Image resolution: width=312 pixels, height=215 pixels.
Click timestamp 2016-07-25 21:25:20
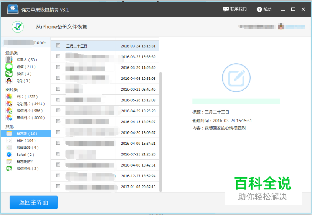tap(138, 154)
